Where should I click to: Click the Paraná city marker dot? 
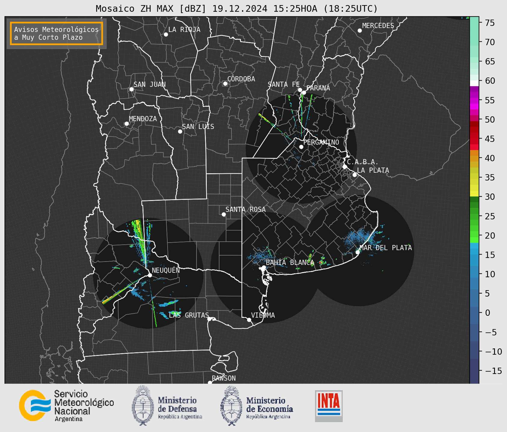click(304, 93)
